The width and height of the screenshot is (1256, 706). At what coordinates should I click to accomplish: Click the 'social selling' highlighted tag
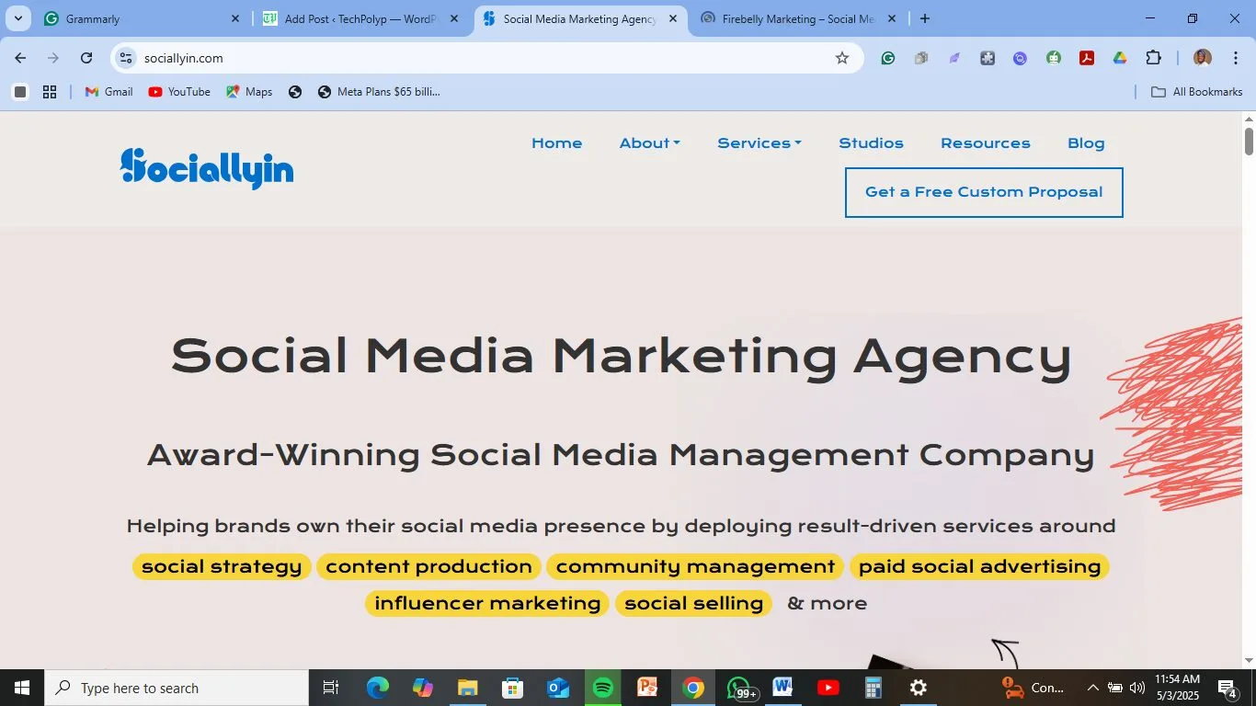pyautogui.click(x=693, y=603)
